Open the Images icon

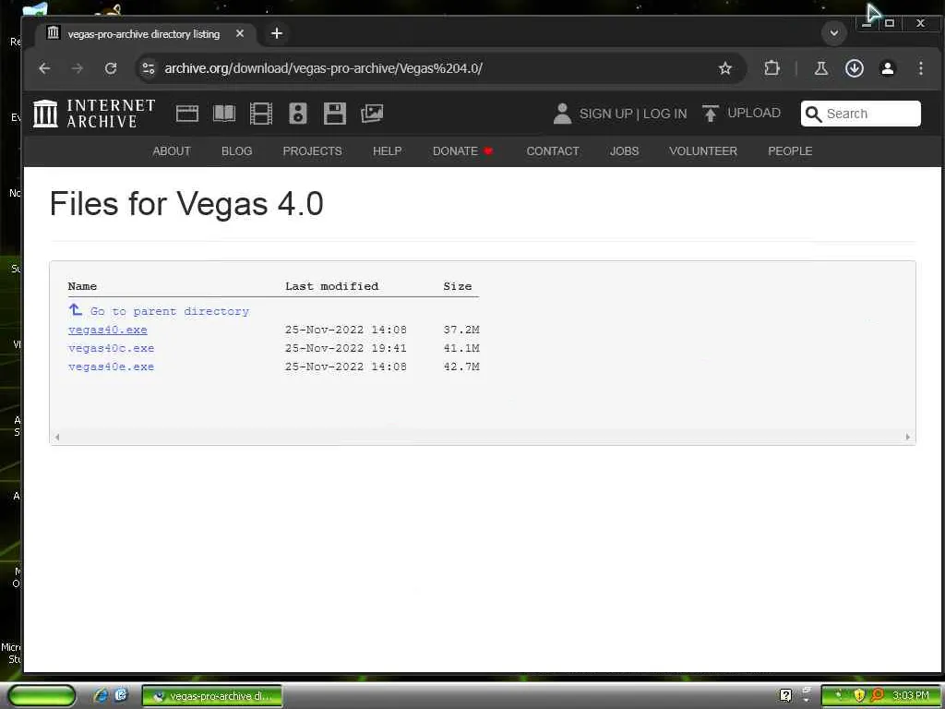coord(372,114)
